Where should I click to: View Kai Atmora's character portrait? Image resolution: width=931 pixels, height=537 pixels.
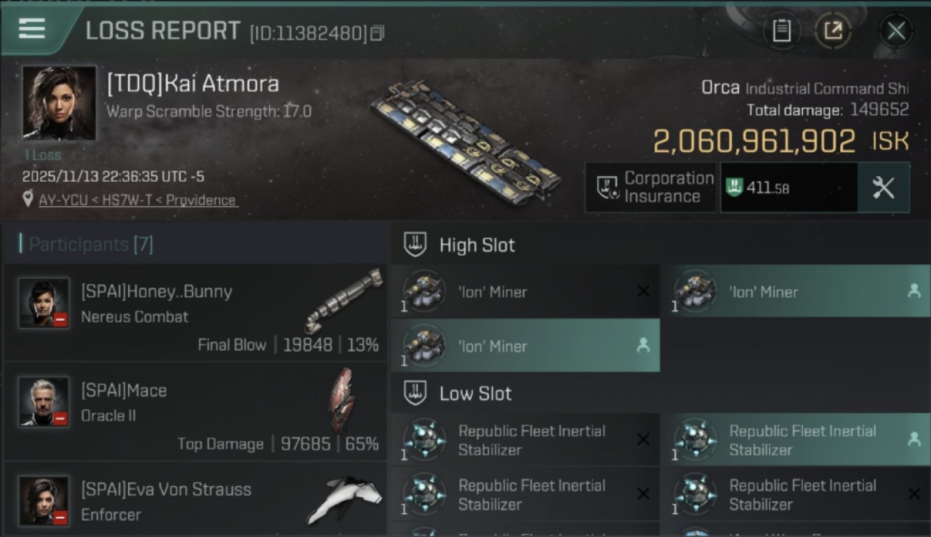[x=59, y=102]
